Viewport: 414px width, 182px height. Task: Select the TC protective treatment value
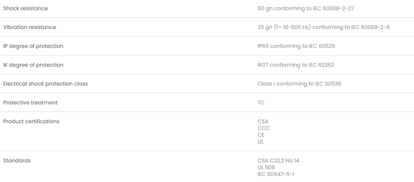[261, 103]
